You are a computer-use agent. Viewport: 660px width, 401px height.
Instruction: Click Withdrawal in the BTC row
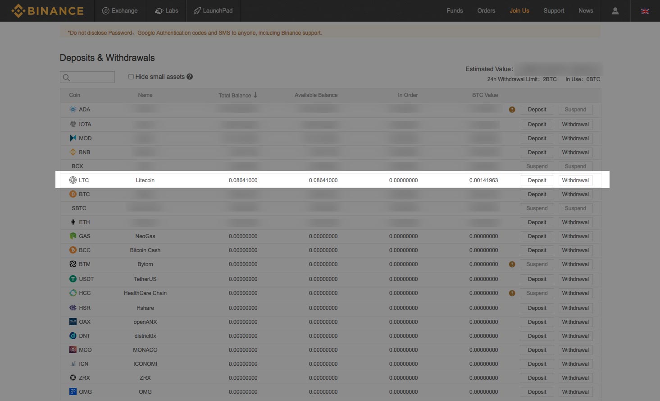[575, 194]
